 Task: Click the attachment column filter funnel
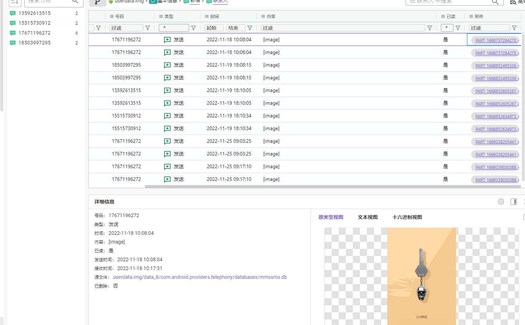click(514, 28)
